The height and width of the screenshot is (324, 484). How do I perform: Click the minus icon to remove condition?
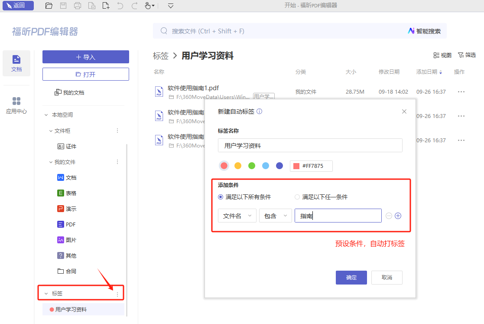point(389,216)
